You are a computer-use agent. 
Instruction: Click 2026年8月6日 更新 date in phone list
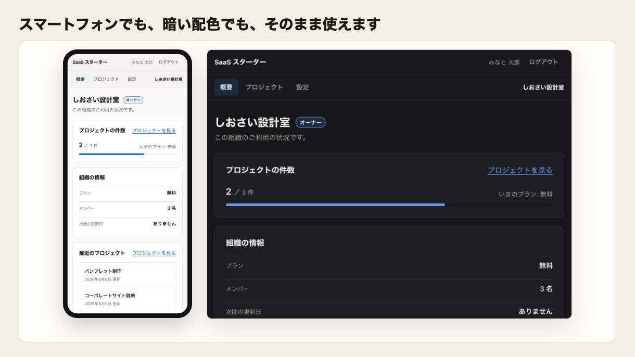coord(103,279)
